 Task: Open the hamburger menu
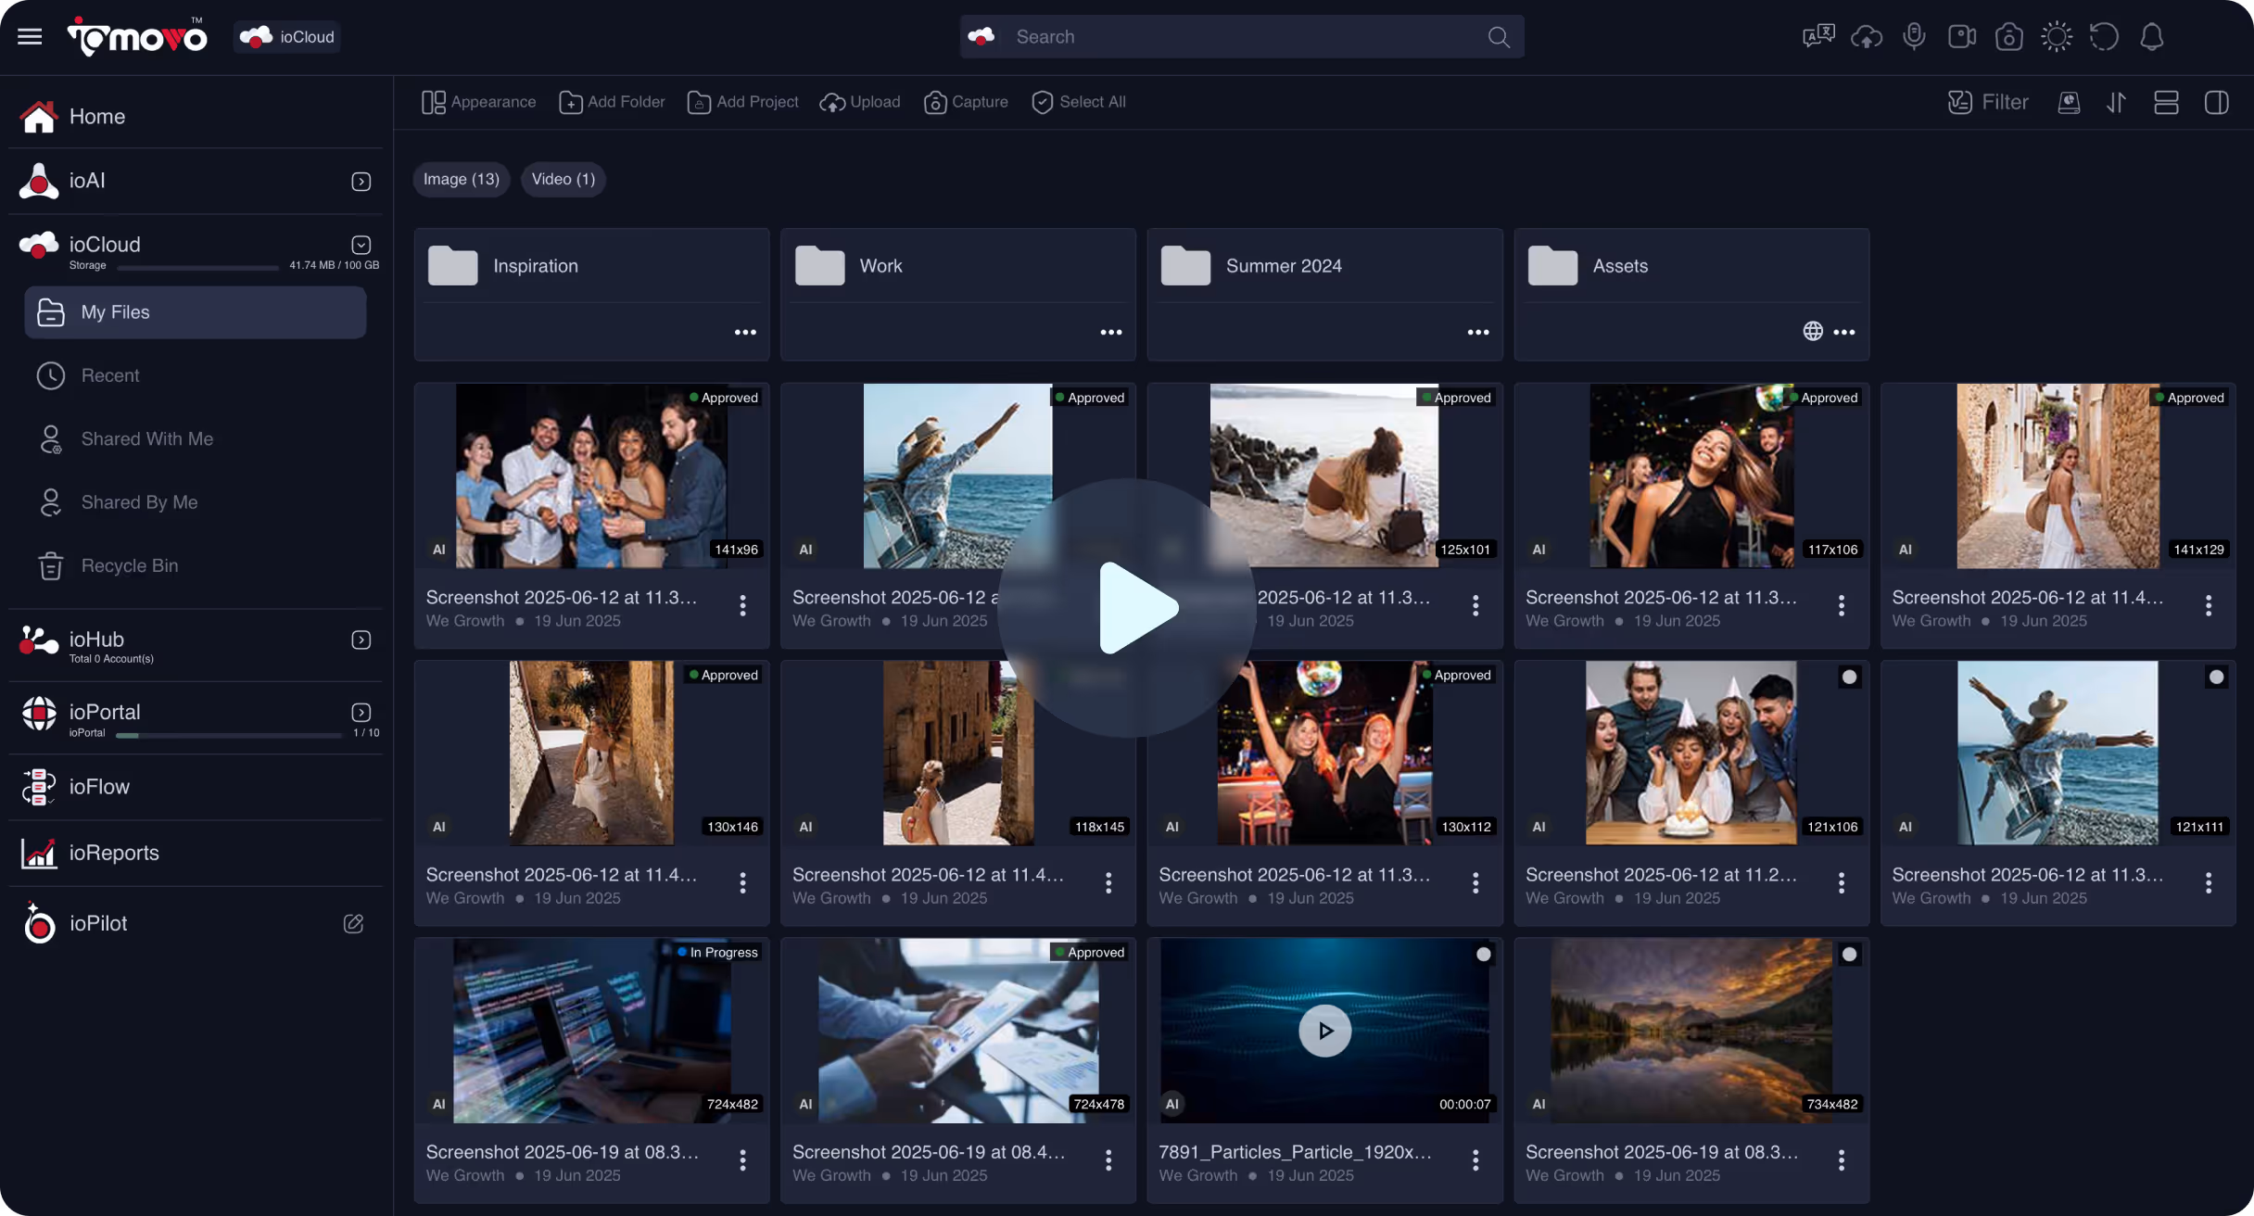30,37
